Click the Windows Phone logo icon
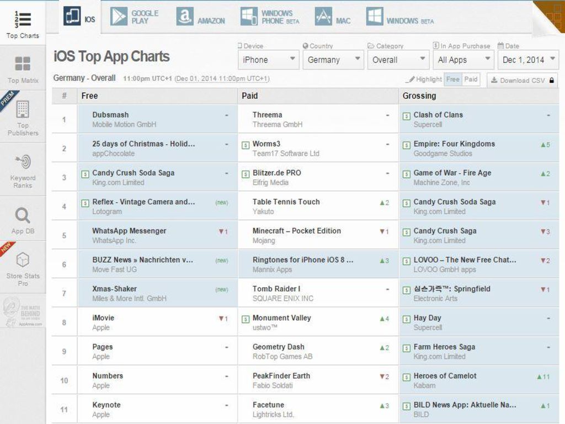565x424 pixels. (249, 16)
